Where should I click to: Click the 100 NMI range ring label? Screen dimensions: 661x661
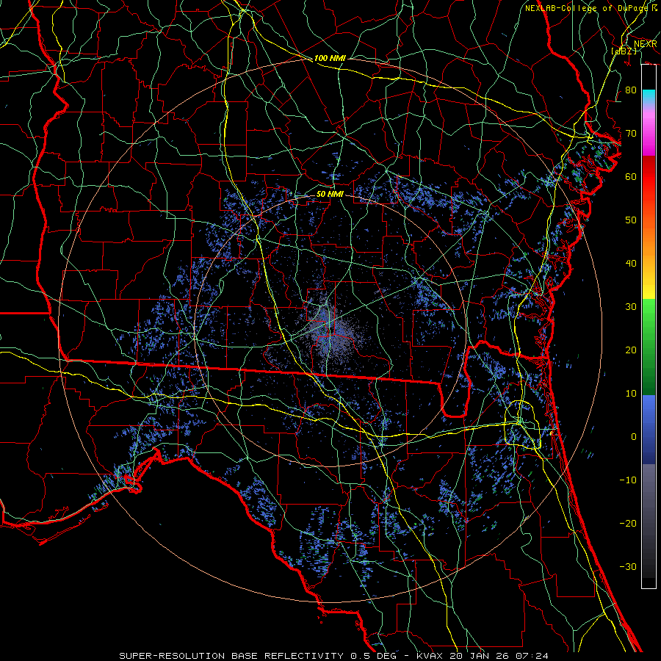(x=330, y=58)
